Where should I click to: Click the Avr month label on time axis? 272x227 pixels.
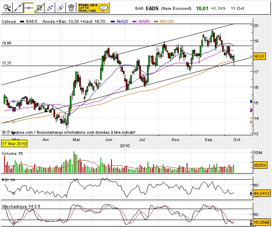tap(46, 139)
